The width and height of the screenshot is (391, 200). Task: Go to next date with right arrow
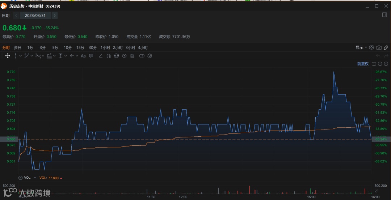coord(55,16)
